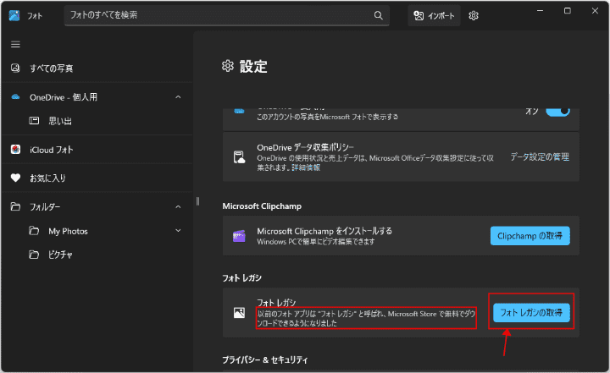Click the フォト レガシ section heading
Image resolution: width=610 pixels, height=373 pixels.
[242, 278]
